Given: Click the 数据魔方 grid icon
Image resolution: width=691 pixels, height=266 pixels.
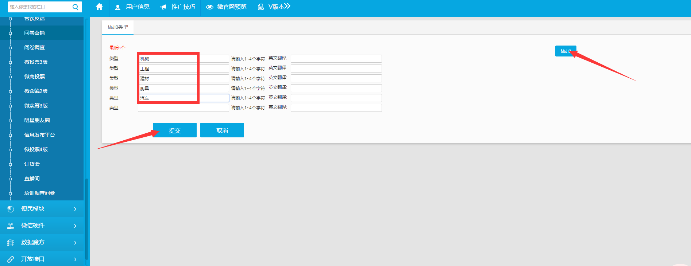Looking at the screenshot, I should point(11,243).
